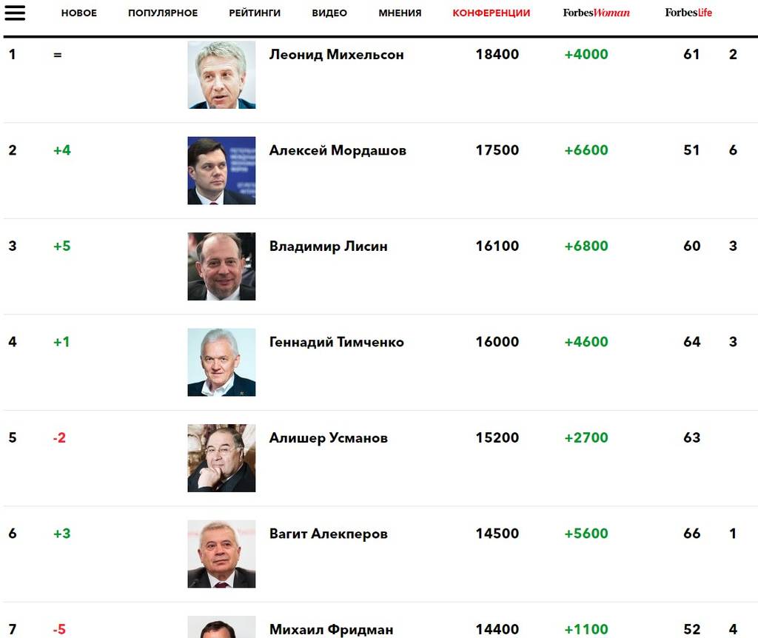The width and height of the screenshot is (758, 638).
Task: Open the Видео section
Action: click(329, 13)
